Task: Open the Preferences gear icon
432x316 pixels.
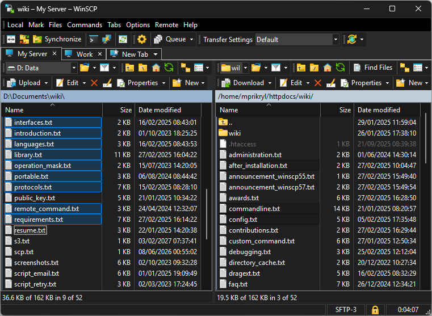Action: [x=142, y=40]
